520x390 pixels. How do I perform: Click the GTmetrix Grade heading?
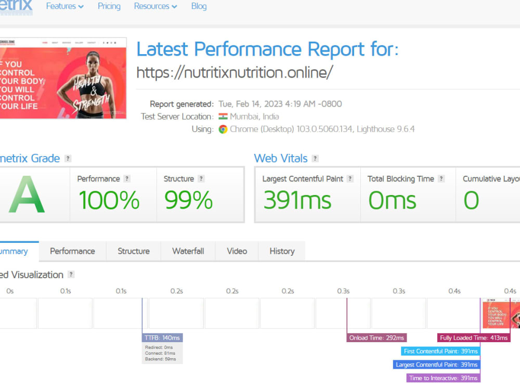(30, 159)
